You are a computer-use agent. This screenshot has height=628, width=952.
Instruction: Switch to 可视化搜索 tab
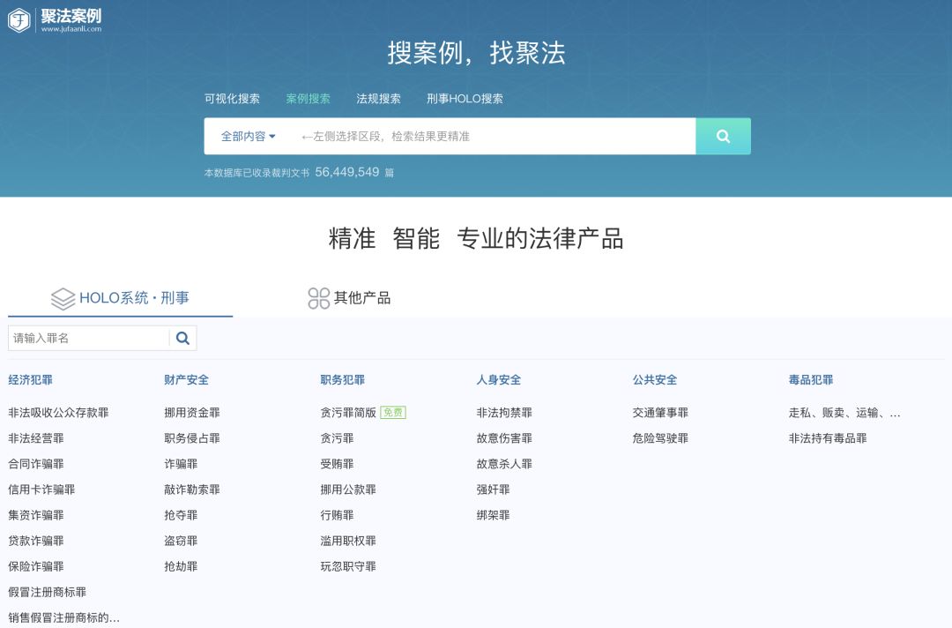click(232, 99)
